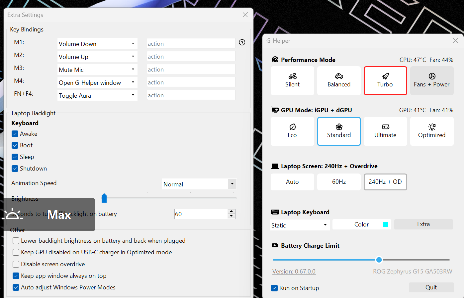The image size is (464, 298).
Task: Open the Version 0.67.0.0 link
Action: (x=294, y=271)
